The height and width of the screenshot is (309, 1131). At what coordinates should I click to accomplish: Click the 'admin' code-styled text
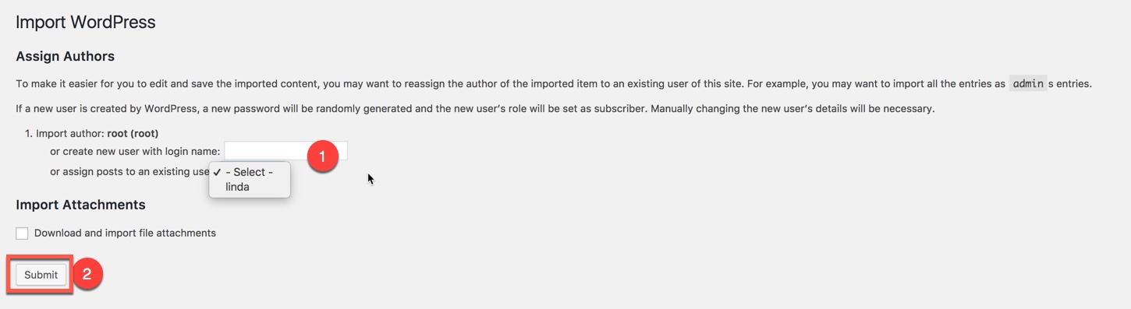coord(1028,83)
